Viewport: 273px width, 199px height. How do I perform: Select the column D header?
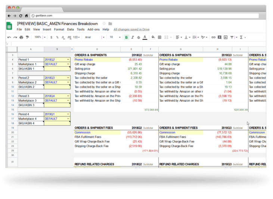pyautogui.click(x=97, y=49)
